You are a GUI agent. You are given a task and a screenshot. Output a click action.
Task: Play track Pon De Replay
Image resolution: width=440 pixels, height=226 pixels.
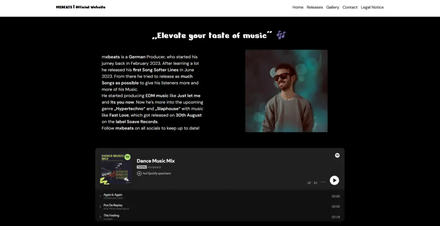(113, 205)
